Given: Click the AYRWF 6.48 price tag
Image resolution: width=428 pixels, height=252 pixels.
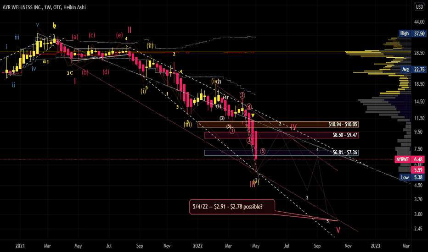Looking at the screenshot, I should tap(410, 159).
